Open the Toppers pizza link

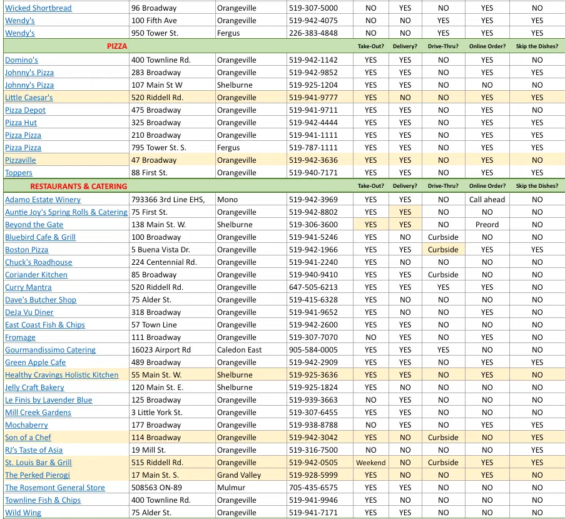tap(19, 173)
